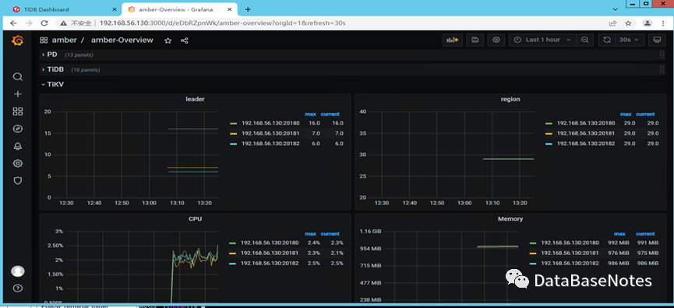Open browser share page icon

(612, 23)
